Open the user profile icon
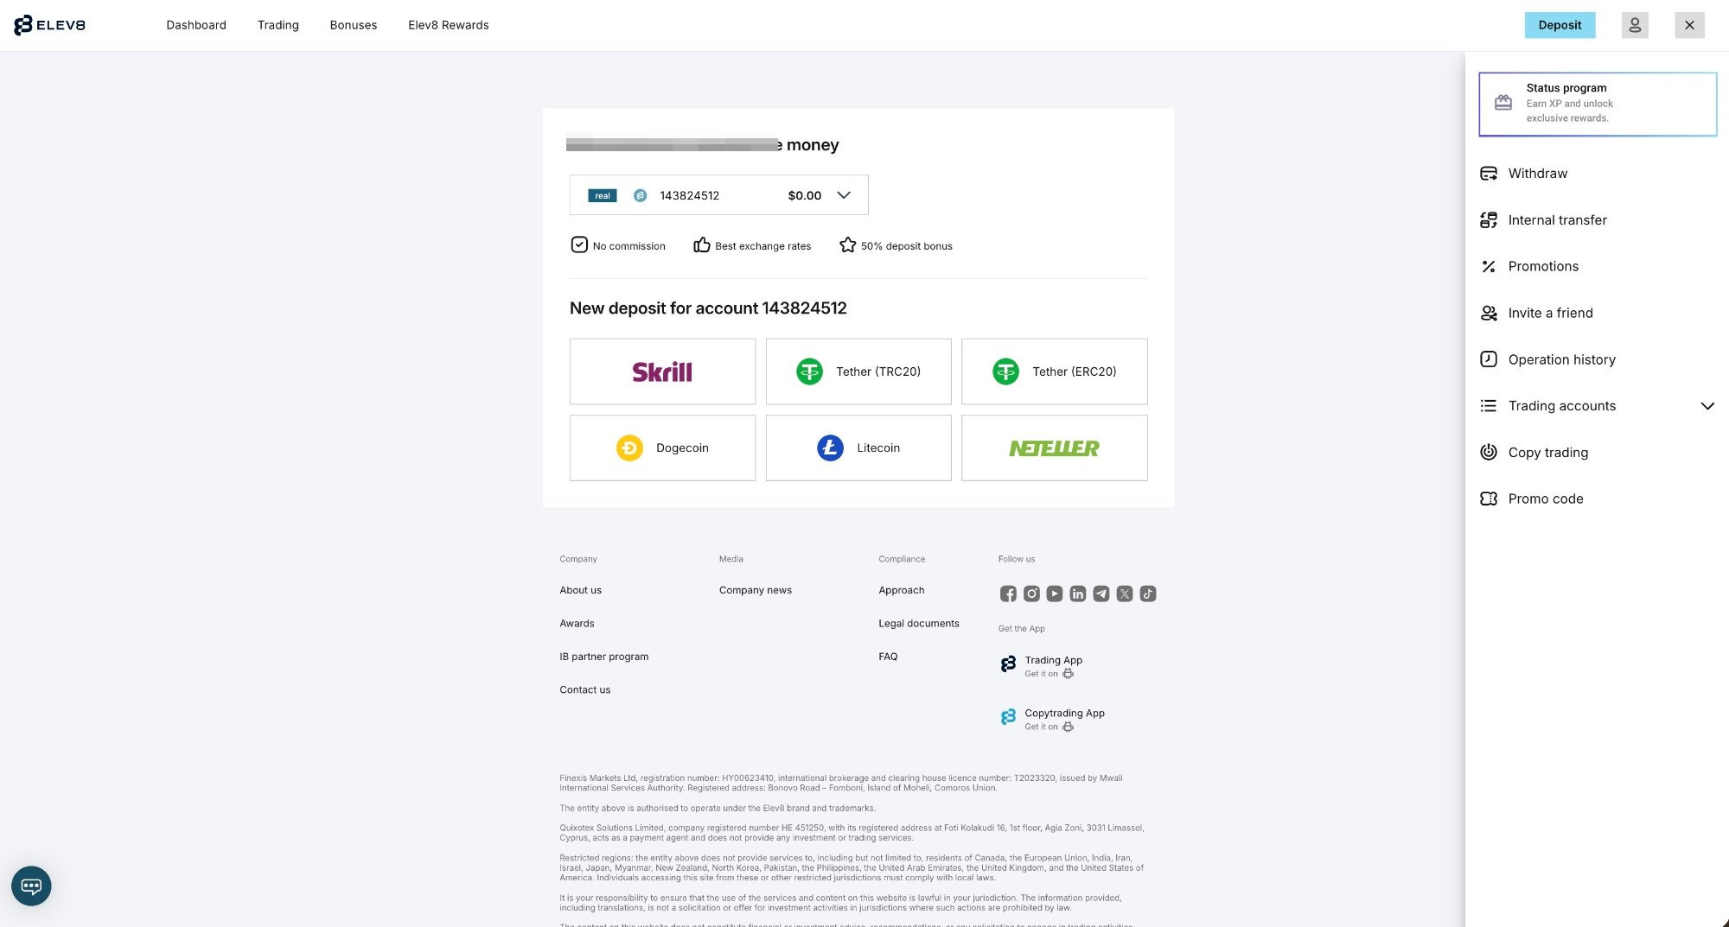 click(1635, 25)
